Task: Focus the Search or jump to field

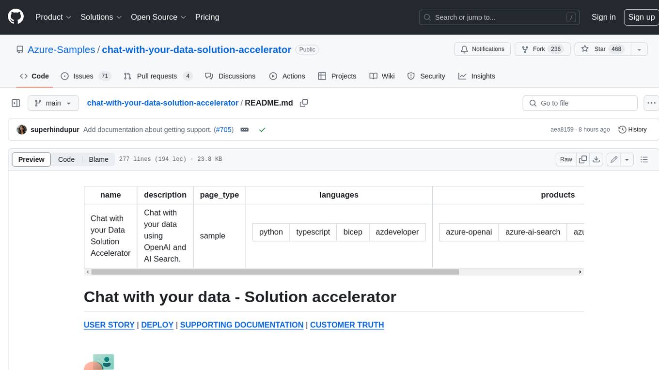Action: (500, 17)
